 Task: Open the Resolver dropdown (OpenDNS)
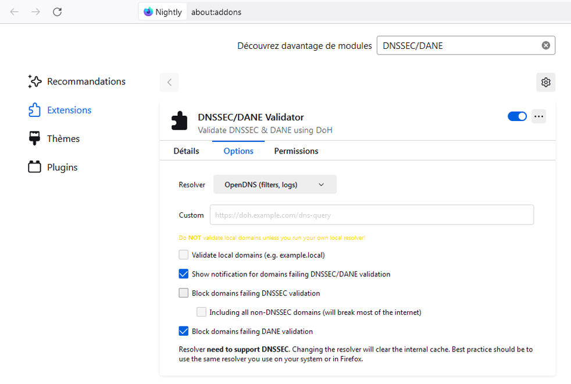pyautogui.click(x=275, y=184)
